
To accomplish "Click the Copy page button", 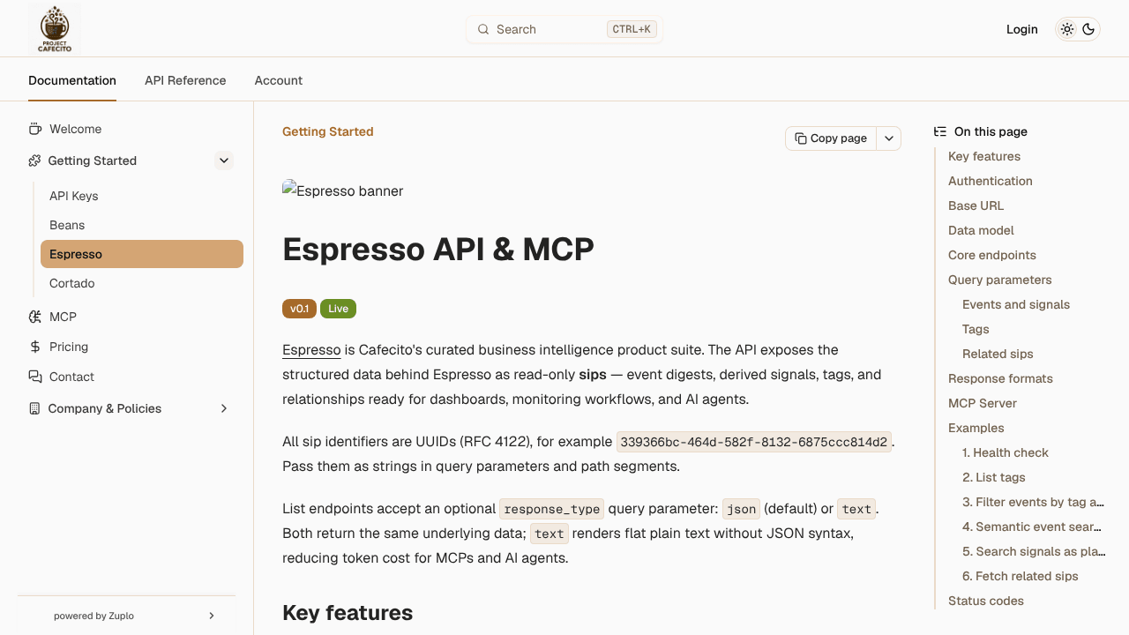I will 831,138.
